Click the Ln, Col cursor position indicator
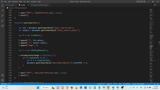The height and width of the screenshot is (90, 160). click(x=101, y=84)
